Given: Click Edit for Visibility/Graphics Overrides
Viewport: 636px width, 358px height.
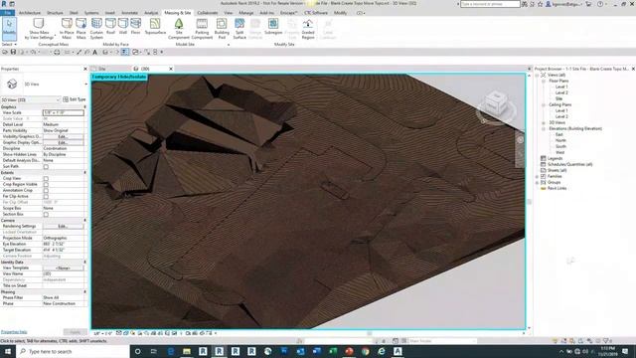Looking at the screenshot, I should [x=63, y=136].
